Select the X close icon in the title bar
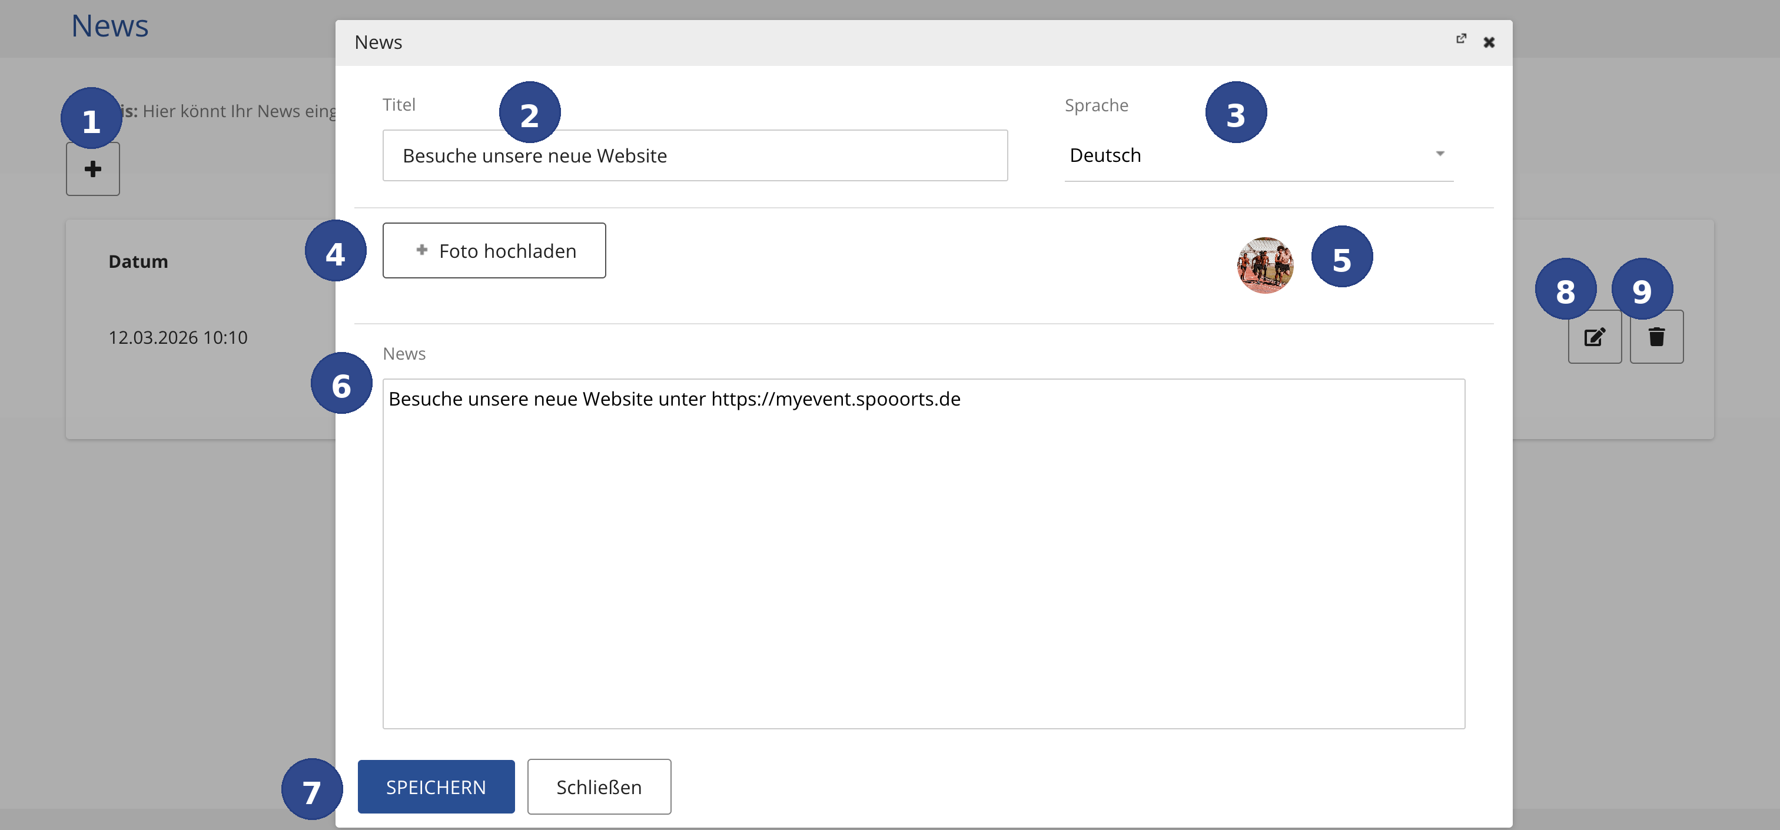The width and height of the screenshot is (1780, 830). coord(1489,41)
